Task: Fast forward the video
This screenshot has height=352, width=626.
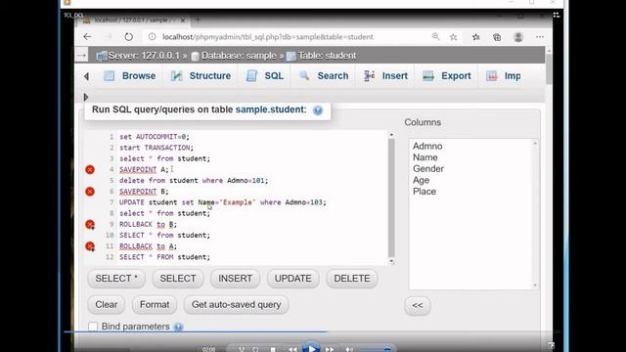Action: click(x=330, y=349)
